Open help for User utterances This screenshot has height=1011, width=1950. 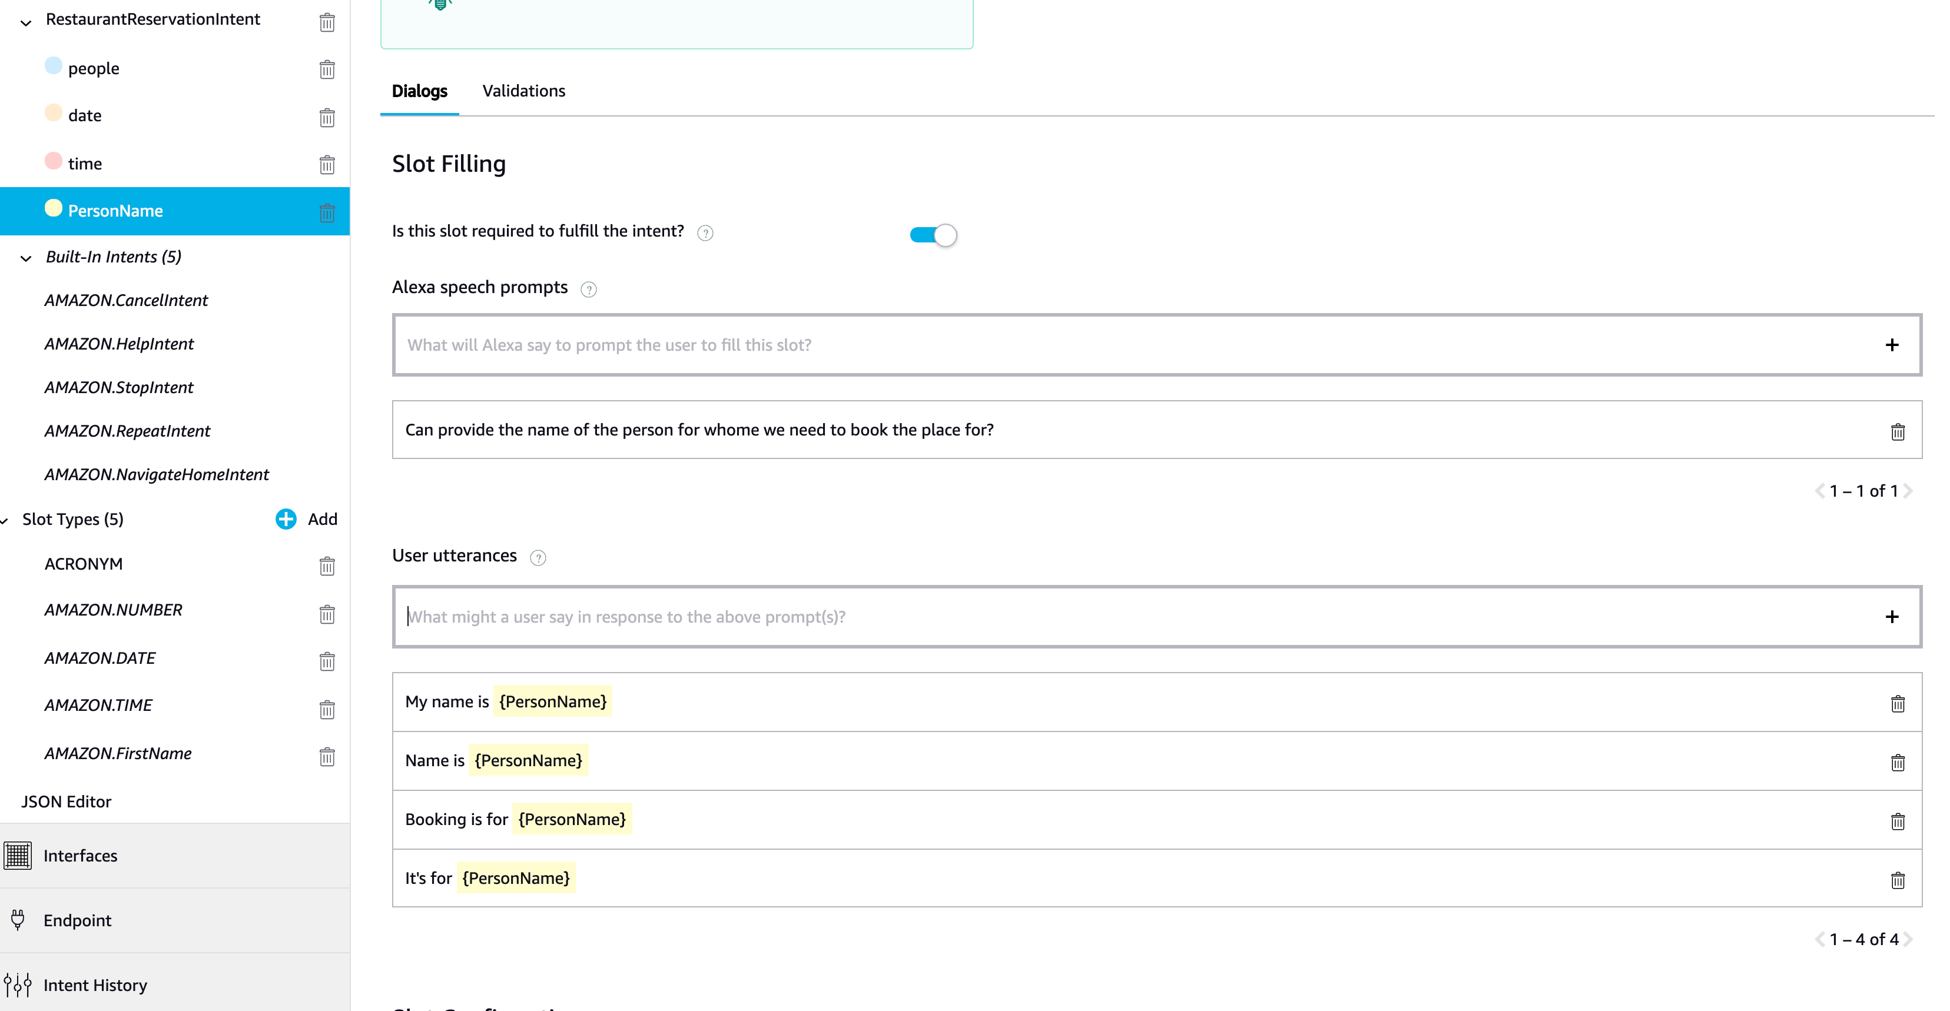coord(538,558)
